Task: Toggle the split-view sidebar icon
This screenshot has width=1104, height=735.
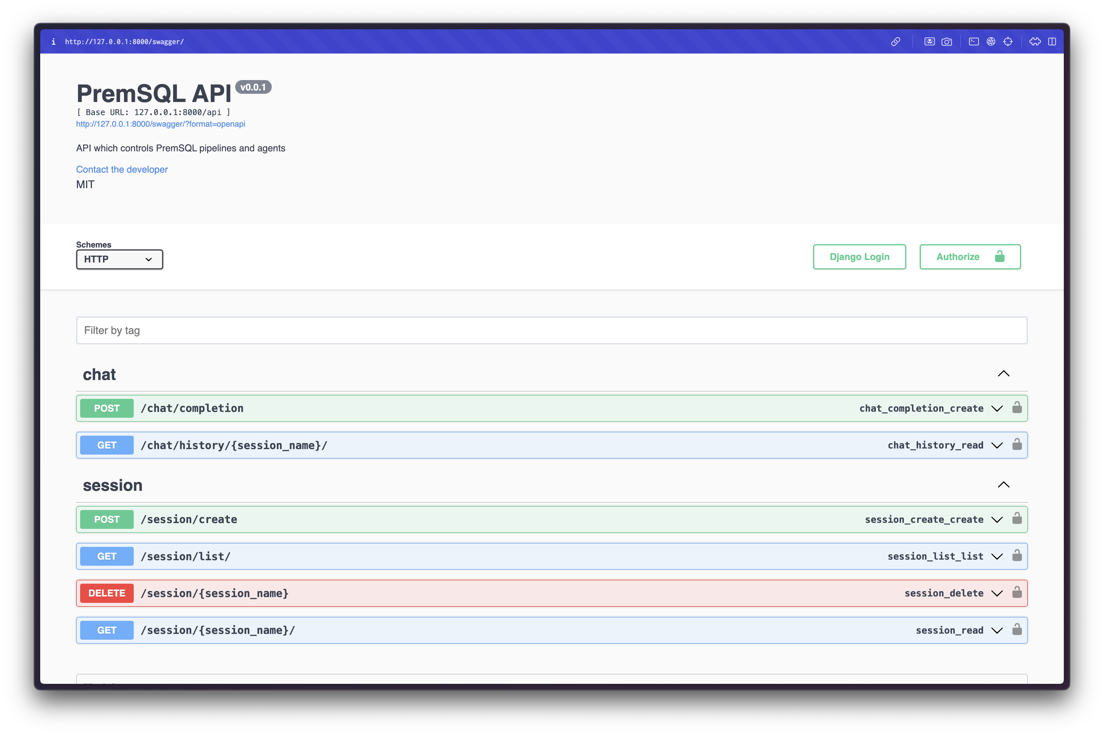Action: (1052, 42)
